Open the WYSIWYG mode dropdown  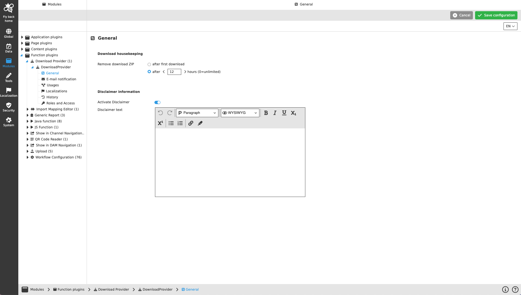point(240,113)
